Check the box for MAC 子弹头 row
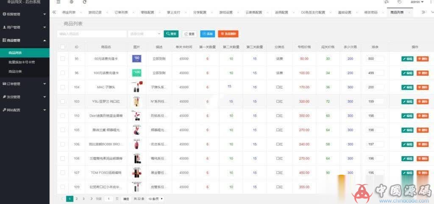434x204 pixels. click(63, 87)
